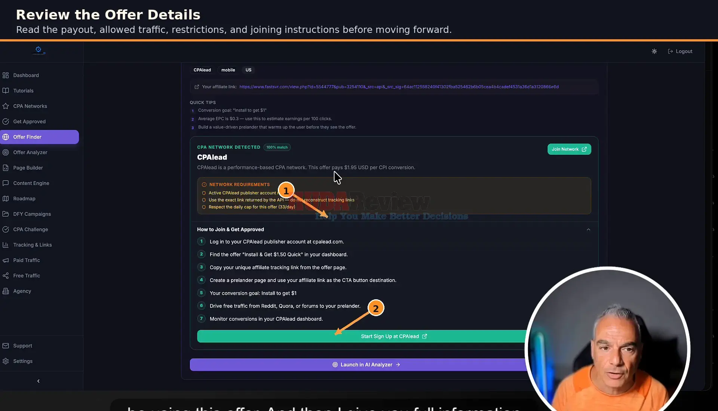Click the 'CPAlead' network heading
The width and height of the screenshot is (718, 411).
click(212, 157)
